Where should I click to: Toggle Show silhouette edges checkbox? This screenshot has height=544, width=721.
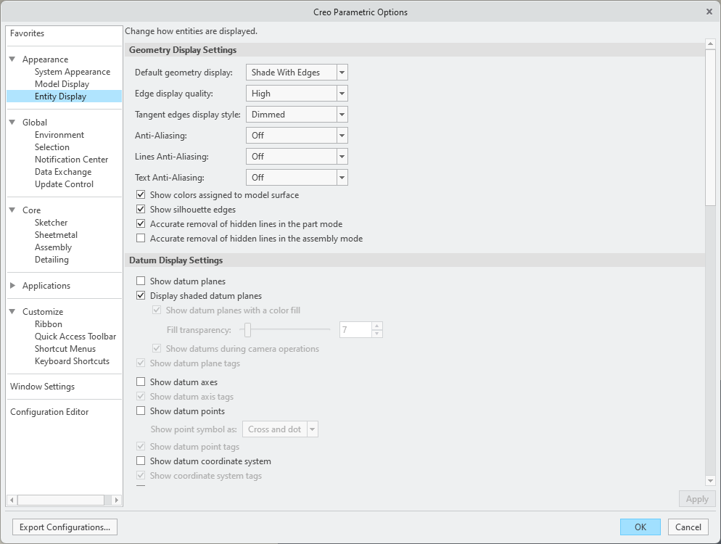point(141,210)
